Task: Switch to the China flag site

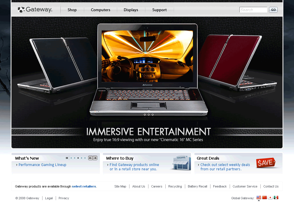Action: pyautogui.click(x=264, y=198)
